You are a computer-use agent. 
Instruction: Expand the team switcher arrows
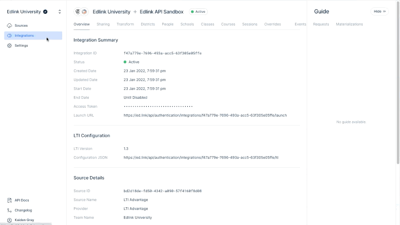pos(59,12)
